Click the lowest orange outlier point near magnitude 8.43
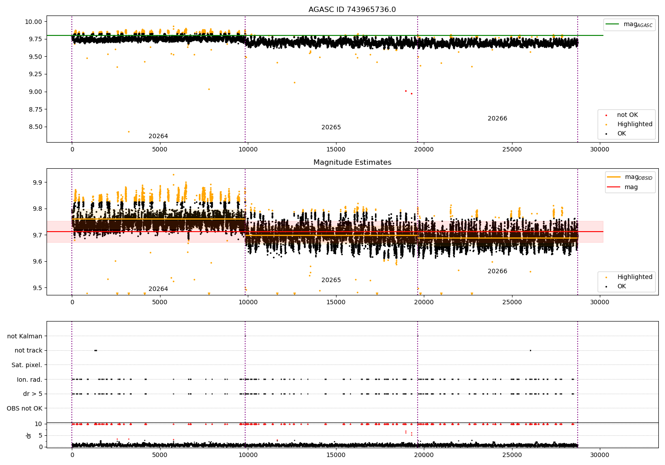 pos(129,132)
